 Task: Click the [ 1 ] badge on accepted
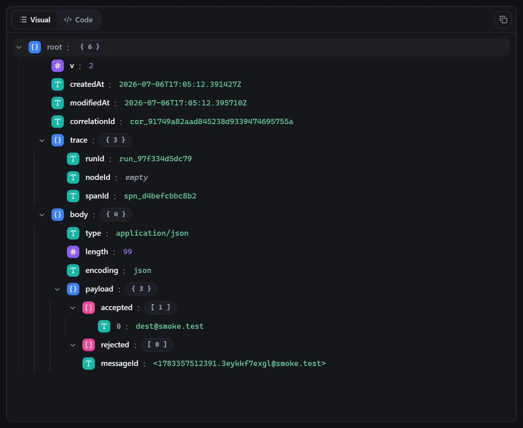tap(160, 308)
